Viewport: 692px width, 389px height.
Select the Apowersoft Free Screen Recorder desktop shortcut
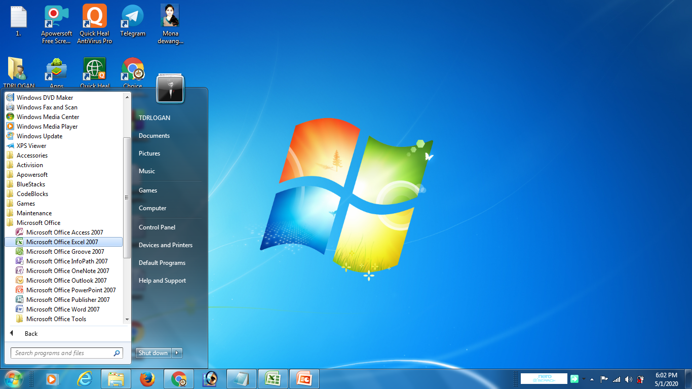(57, 24)
